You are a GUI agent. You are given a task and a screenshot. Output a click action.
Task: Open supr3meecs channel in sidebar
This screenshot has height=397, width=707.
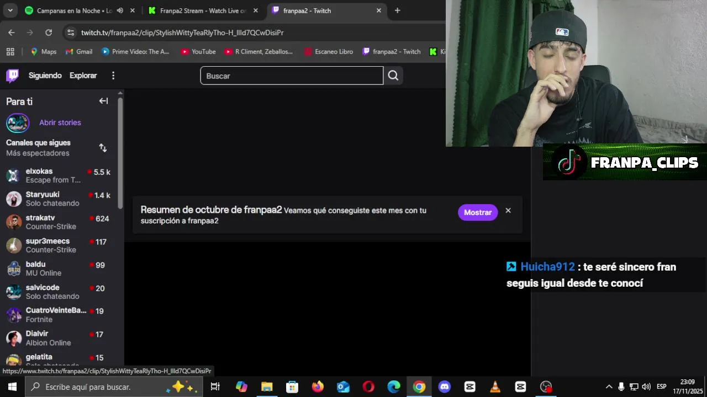(x=58, y=245)
